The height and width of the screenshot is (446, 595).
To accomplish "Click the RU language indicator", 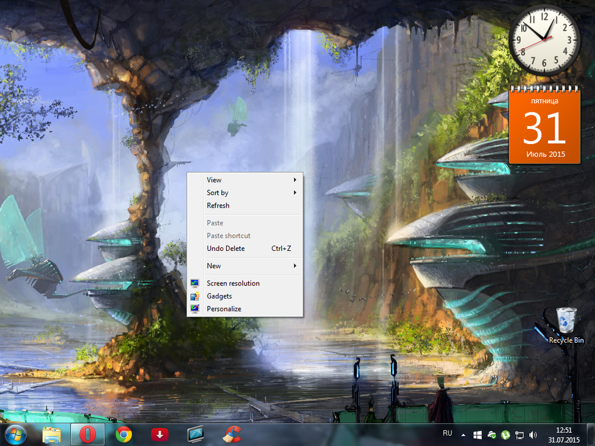I will coord(447,432).
